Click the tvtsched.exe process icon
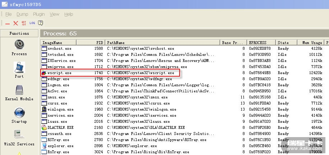The height and width of the screenshot is (155, 329). [x=44, y=55]
